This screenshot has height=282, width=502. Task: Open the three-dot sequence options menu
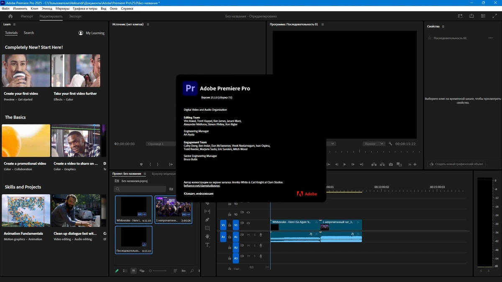pyautogui.click(x=490, y=38)
